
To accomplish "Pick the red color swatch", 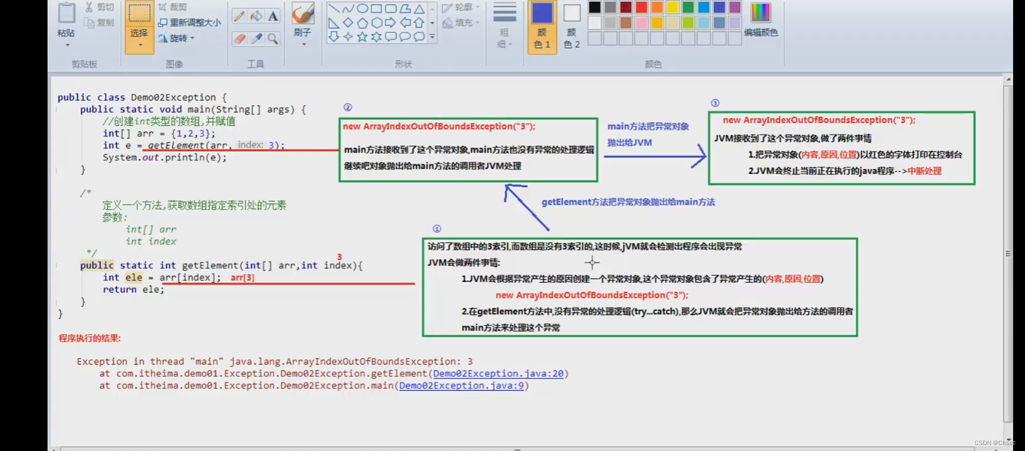I will [x=641, y=8].
